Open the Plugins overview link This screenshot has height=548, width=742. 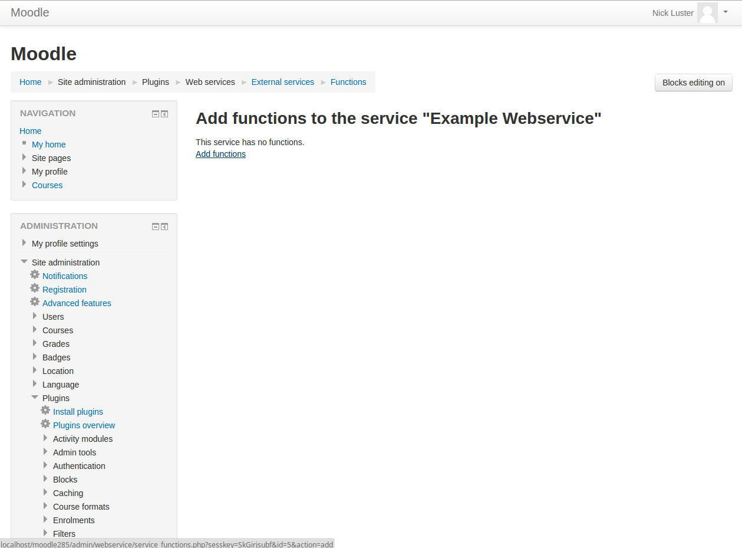click(x=84, y=425)
